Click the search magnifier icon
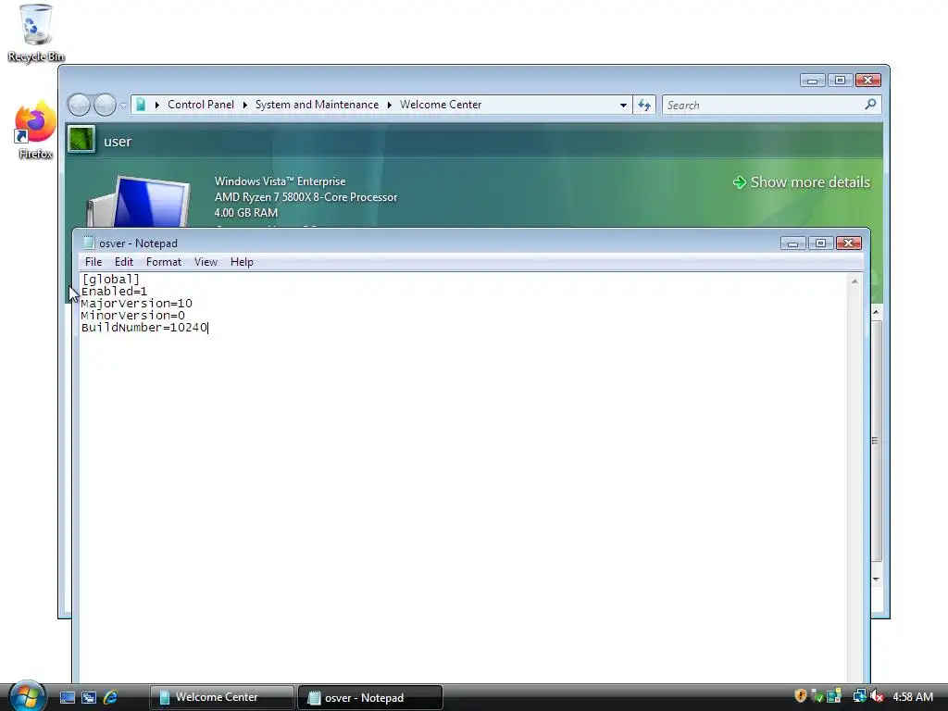This screenshot has width=948, height=711. 870,105
